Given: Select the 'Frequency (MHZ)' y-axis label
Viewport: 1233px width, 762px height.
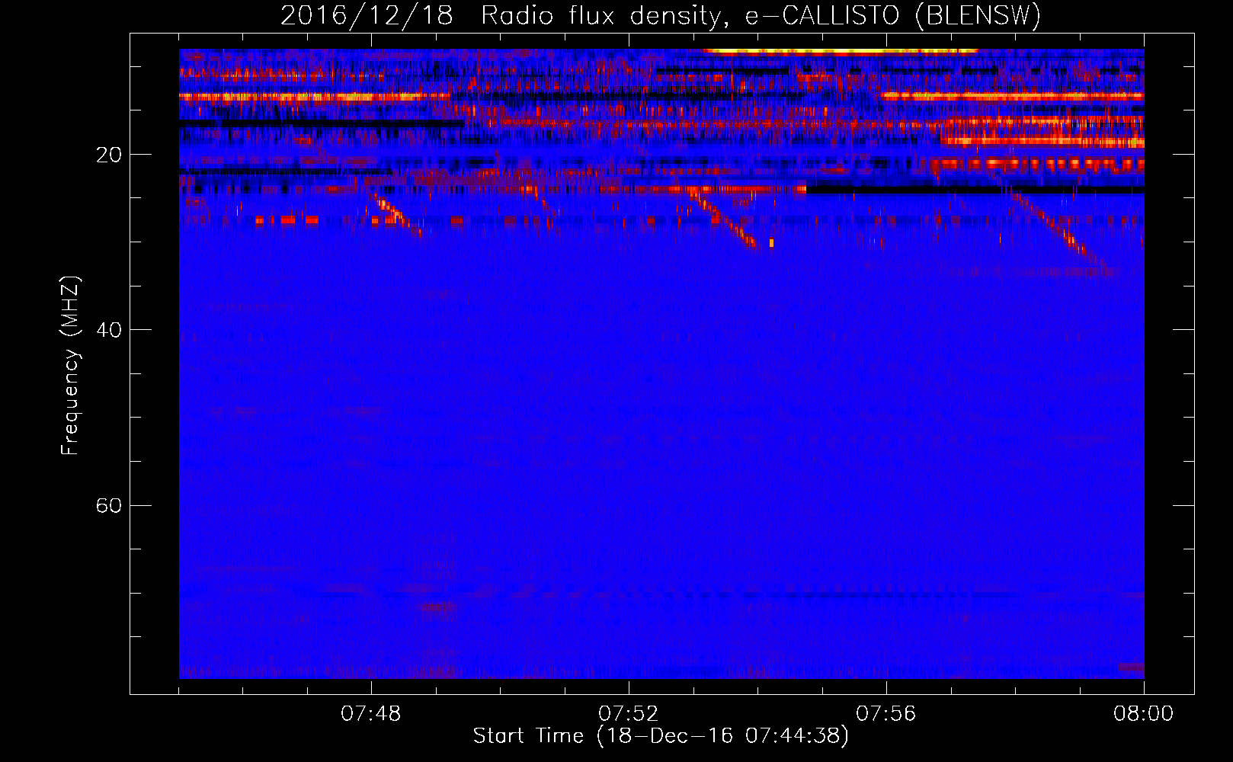Looking at the screenshot, I should 70,366.
